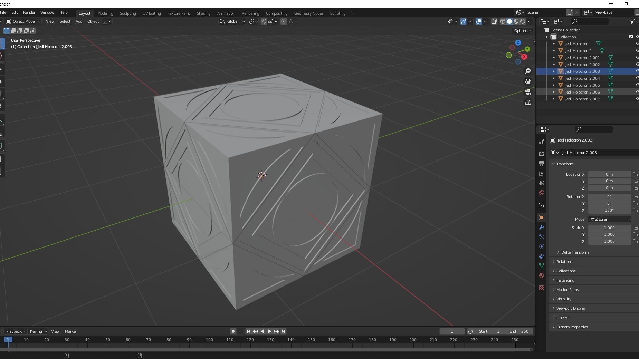Uncheck the Collection exclude checkbox
This screenshot has height=359, width=639.
click(x=631, y=37)
